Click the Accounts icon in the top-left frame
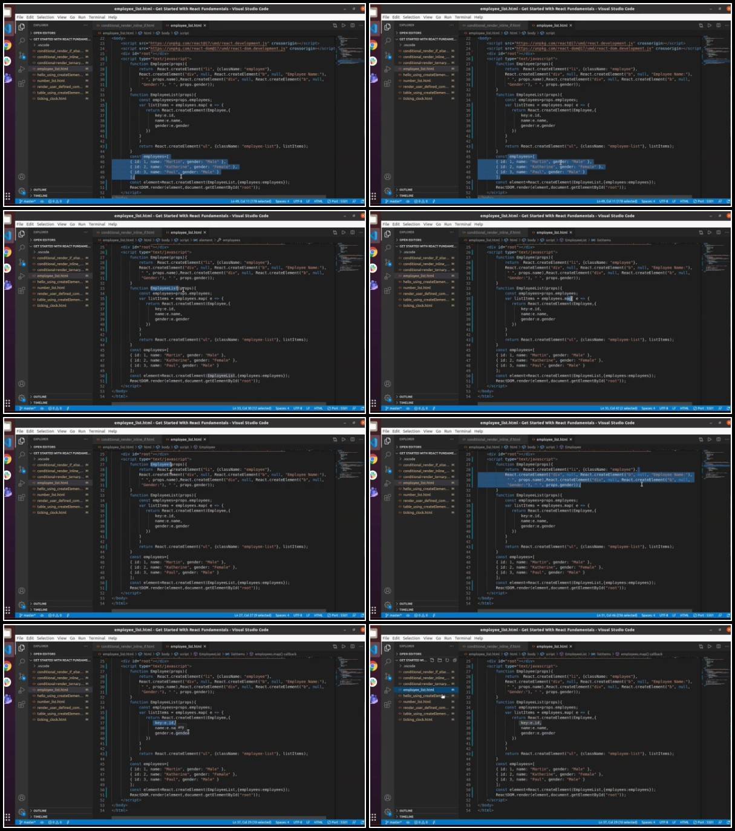This screenshot has height=831, width=735. pyautogui.click(x=22, y=177)
